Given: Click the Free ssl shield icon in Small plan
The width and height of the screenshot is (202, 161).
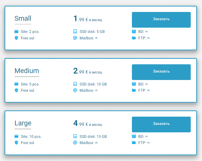Looking at the screenshot, I should point(17,38).
